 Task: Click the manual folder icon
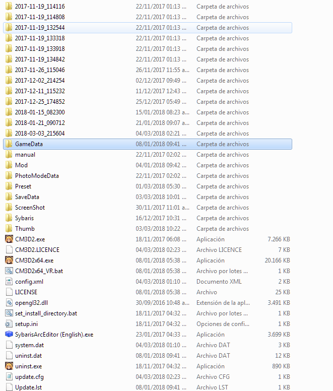click(x=9, y=155)
